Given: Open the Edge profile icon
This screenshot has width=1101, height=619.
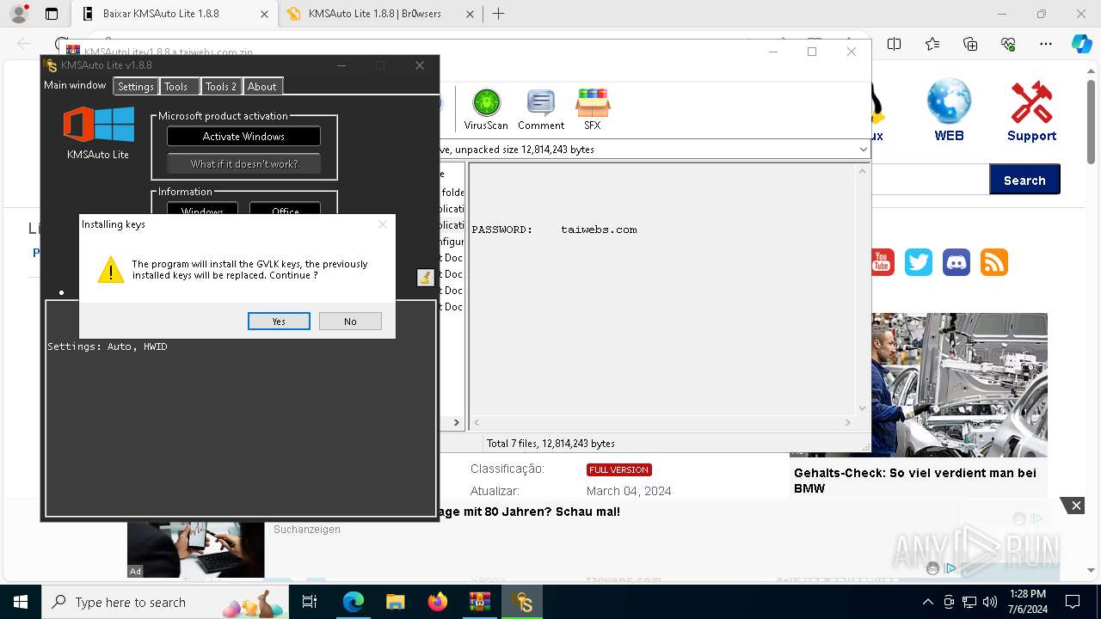Looking at the screenshot, I should coord(19,14).
